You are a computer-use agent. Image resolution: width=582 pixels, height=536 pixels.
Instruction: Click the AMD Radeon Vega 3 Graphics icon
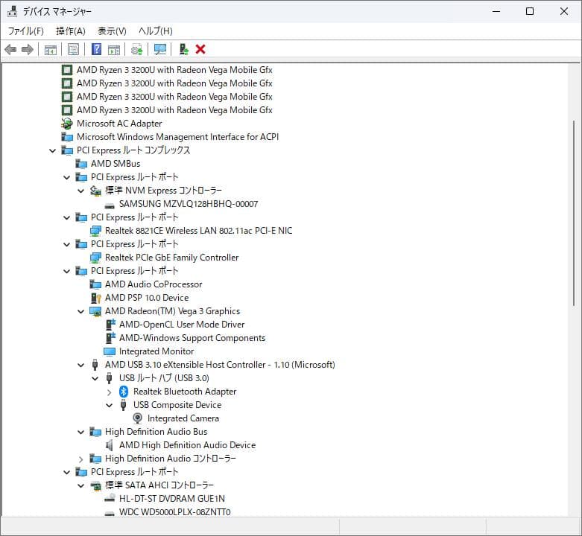[95, 311]
